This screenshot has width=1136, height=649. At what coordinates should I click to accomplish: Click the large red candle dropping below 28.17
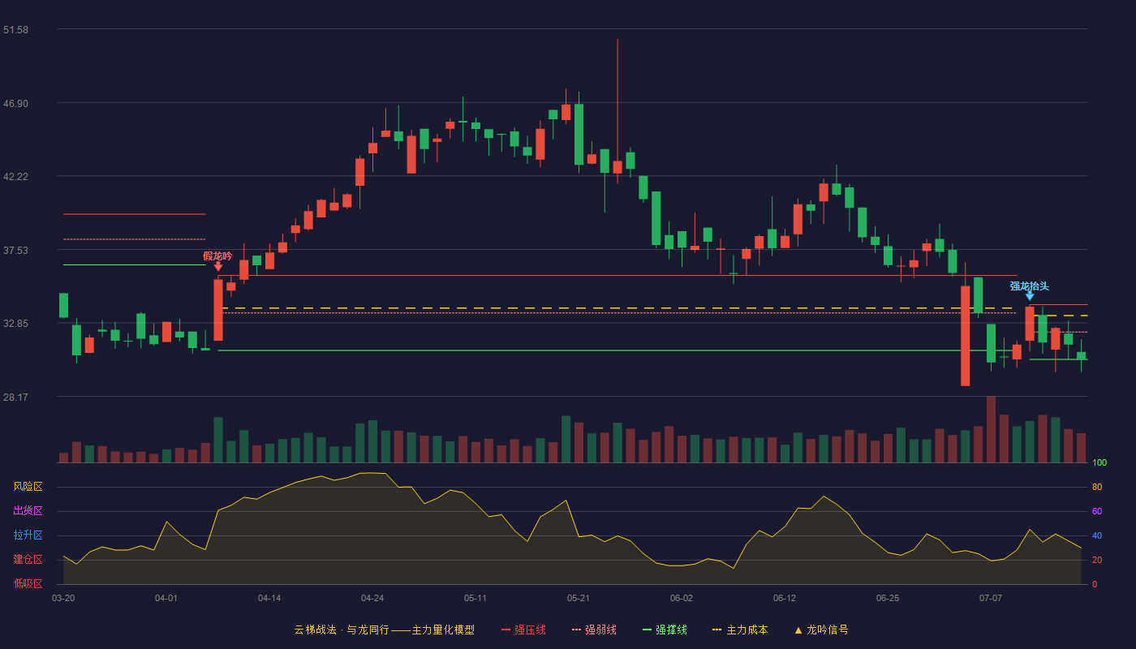tap(965, 336)
